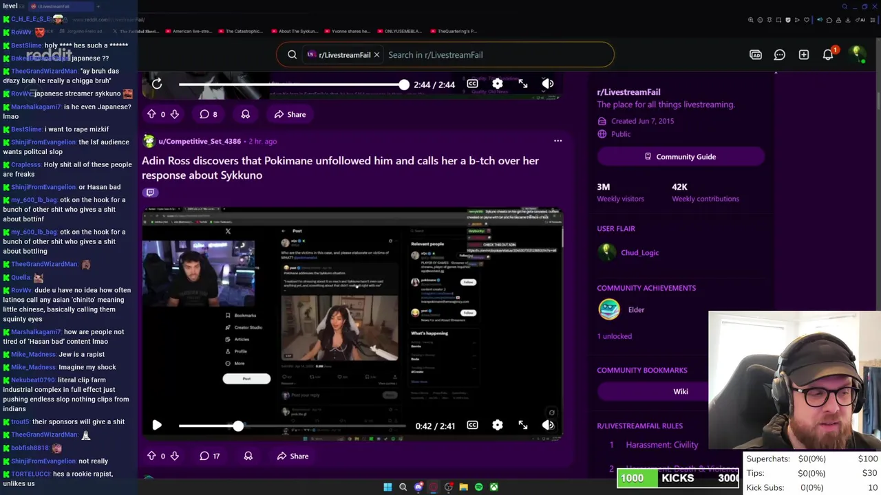Give award to the first post
Image resolution: width=881 pixels, height=495 pixels.
pos(245,114)
